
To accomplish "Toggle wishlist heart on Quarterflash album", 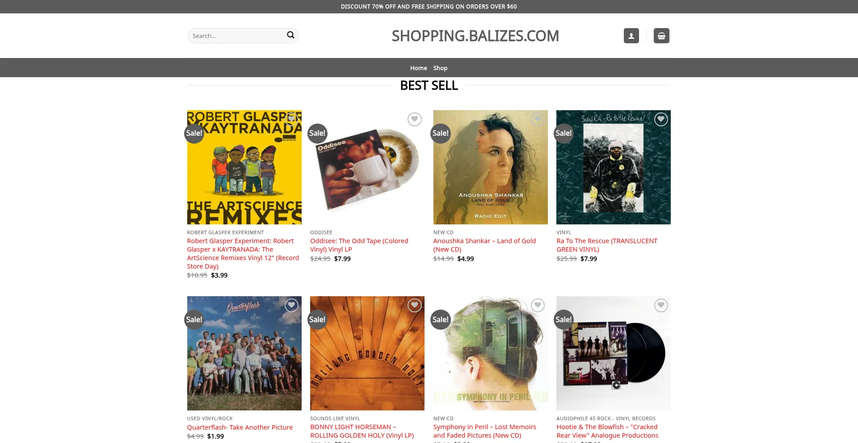I will (291, 305).
